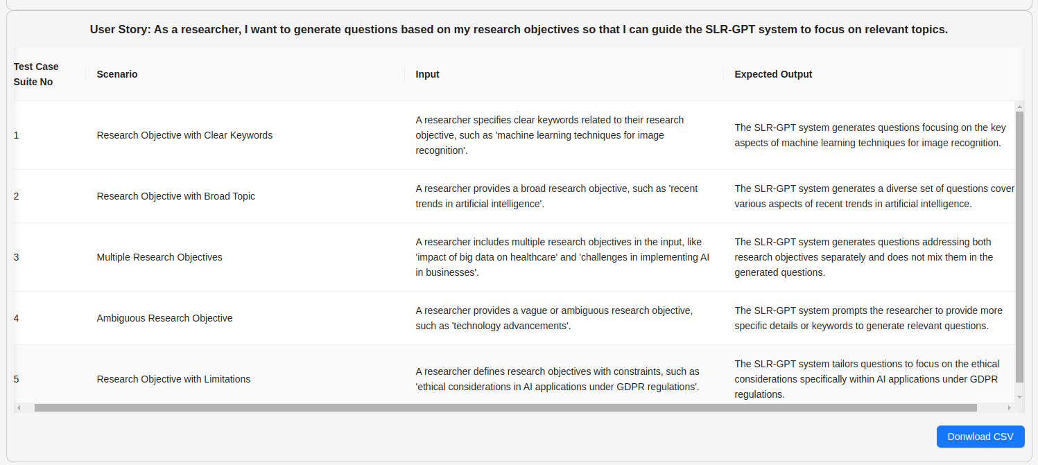Select the Multiple Research Objectives row
Screen dimensions: 1038x465
514,257
